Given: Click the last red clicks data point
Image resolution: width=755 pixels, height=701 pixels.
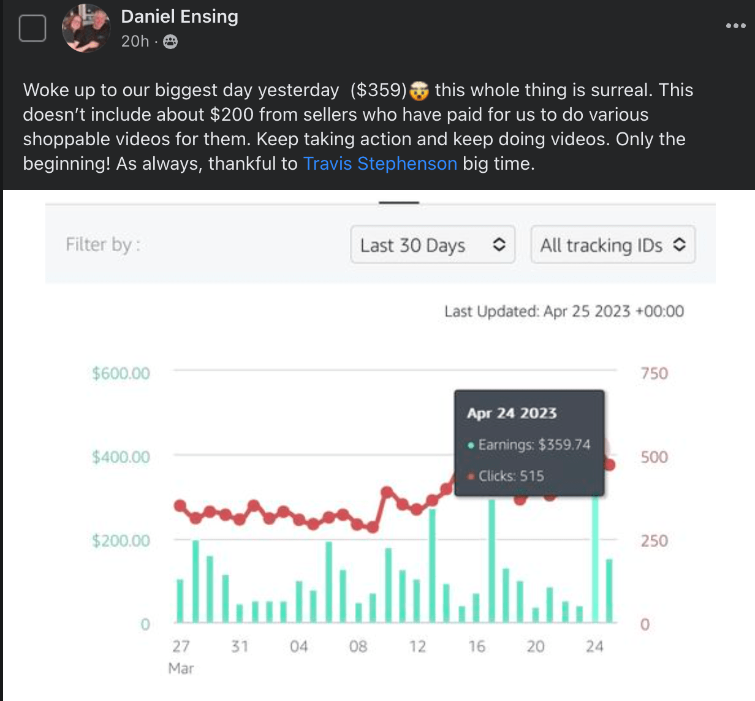Looking at the screenshot, I should [x=609, y=465].
